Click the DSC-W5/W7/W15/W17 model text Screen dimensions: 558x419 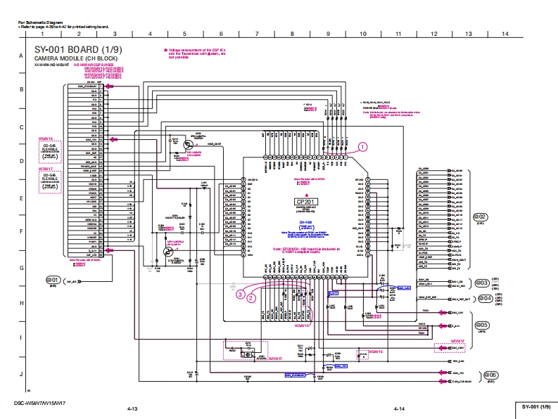(x=44, y=403)
